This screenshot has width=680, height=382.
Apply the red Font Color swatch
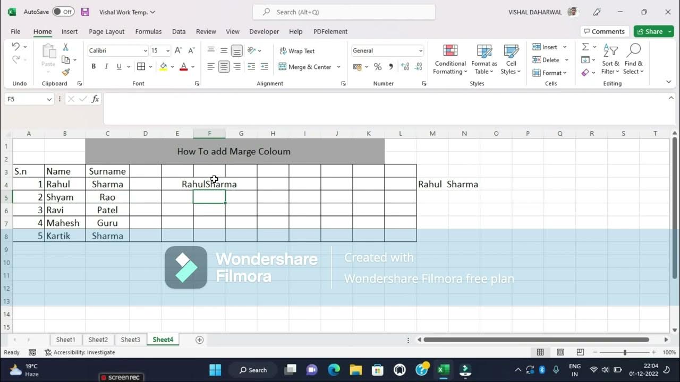[184, 66]
